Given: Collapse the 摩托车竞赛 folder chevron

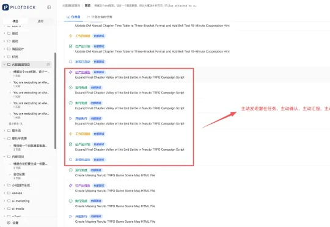Looking at the screenshot, I should click(x=4, y=139).
